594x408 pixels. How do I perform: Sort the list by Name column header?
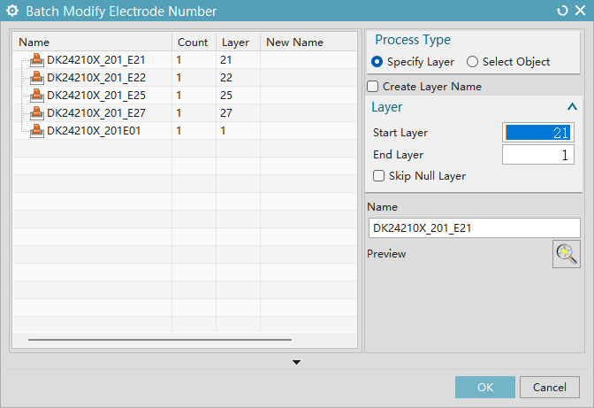(x=92, y=42)
